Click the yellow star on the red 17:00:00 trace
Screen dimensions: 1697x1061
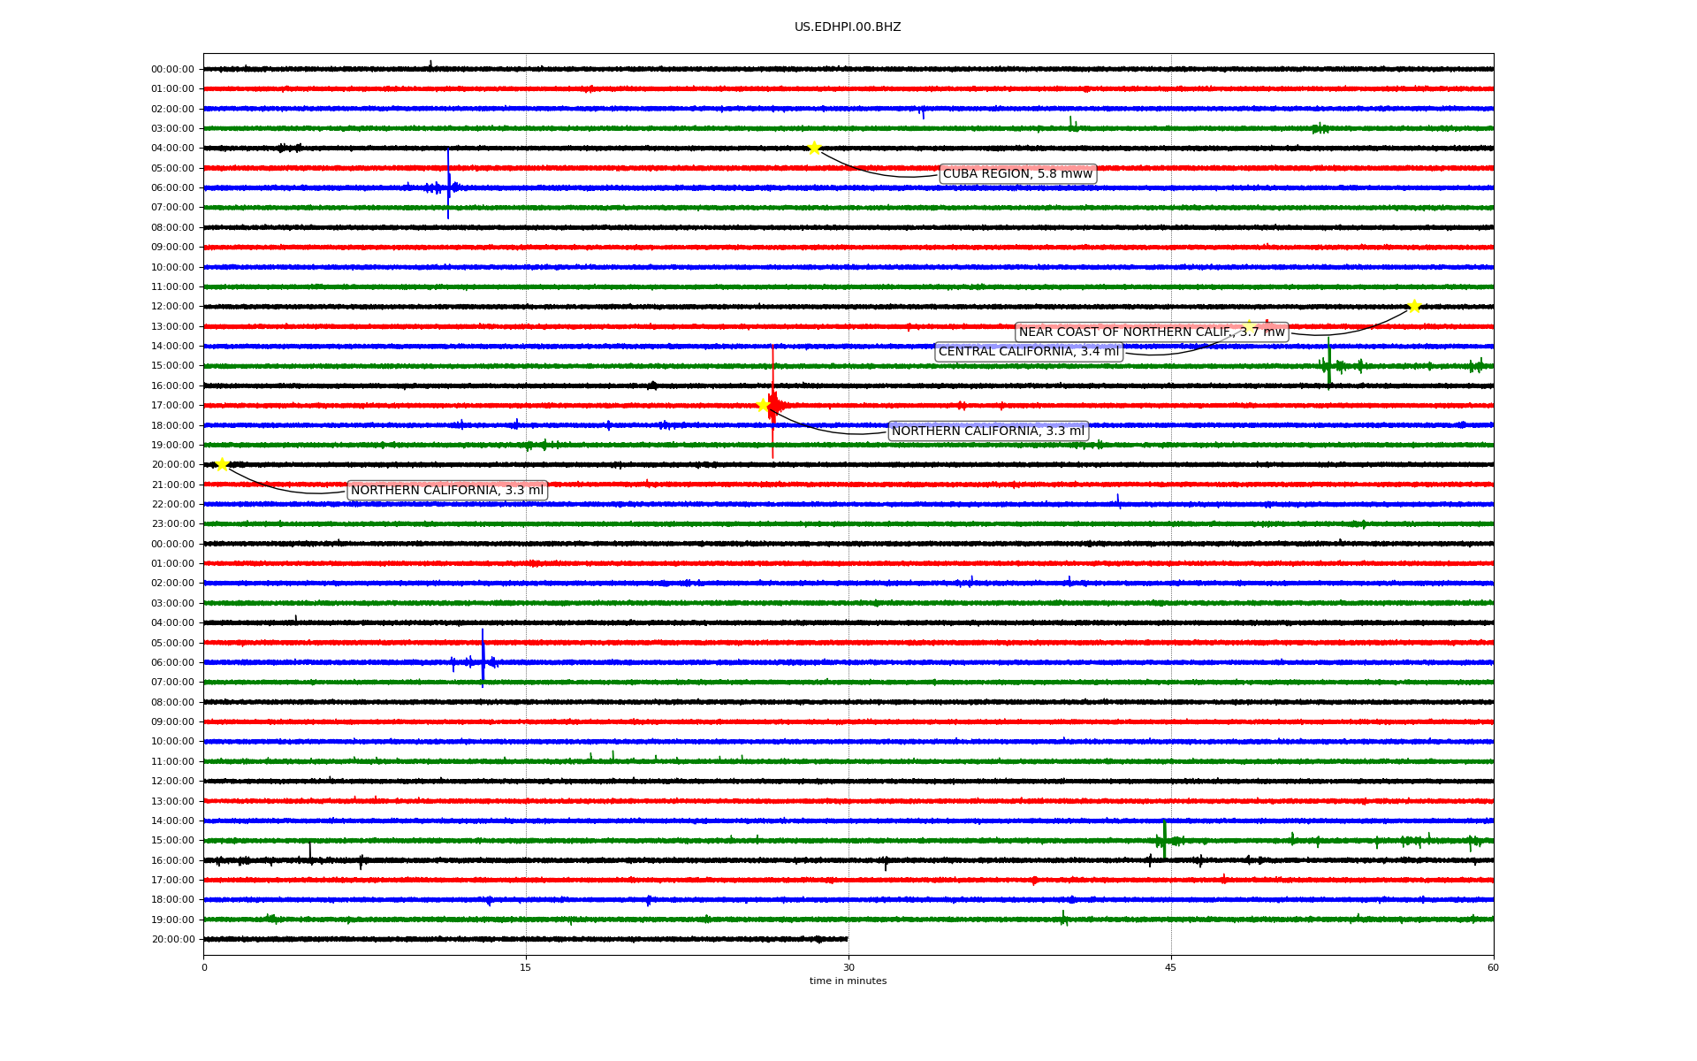(764, 405)
